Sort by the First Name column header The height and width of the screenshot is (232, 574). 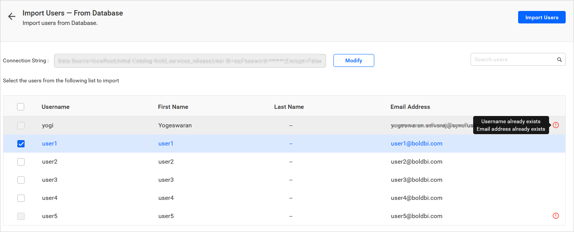point(173,107)
